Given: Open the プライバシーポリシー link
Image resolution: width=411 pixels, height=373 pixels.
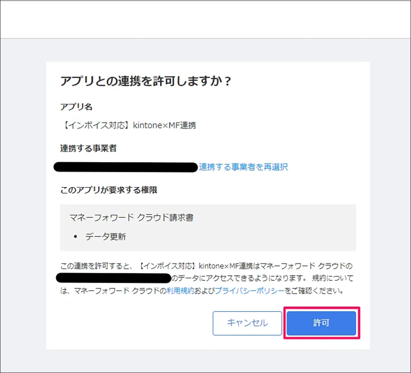Looking at the screenshot, I should [249, 291].
